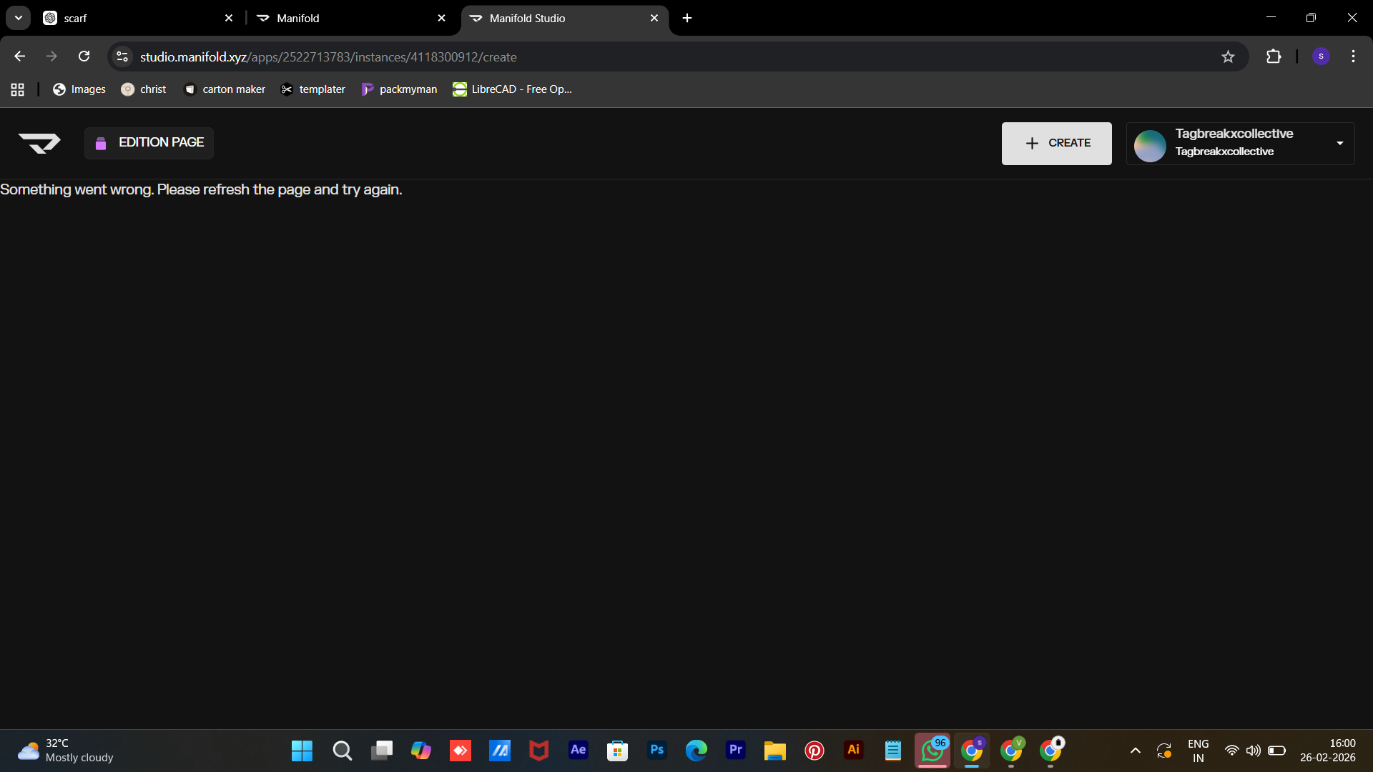Click the Manifold logo icon
Screen dimensions: 1373x772
pos(39,143)
